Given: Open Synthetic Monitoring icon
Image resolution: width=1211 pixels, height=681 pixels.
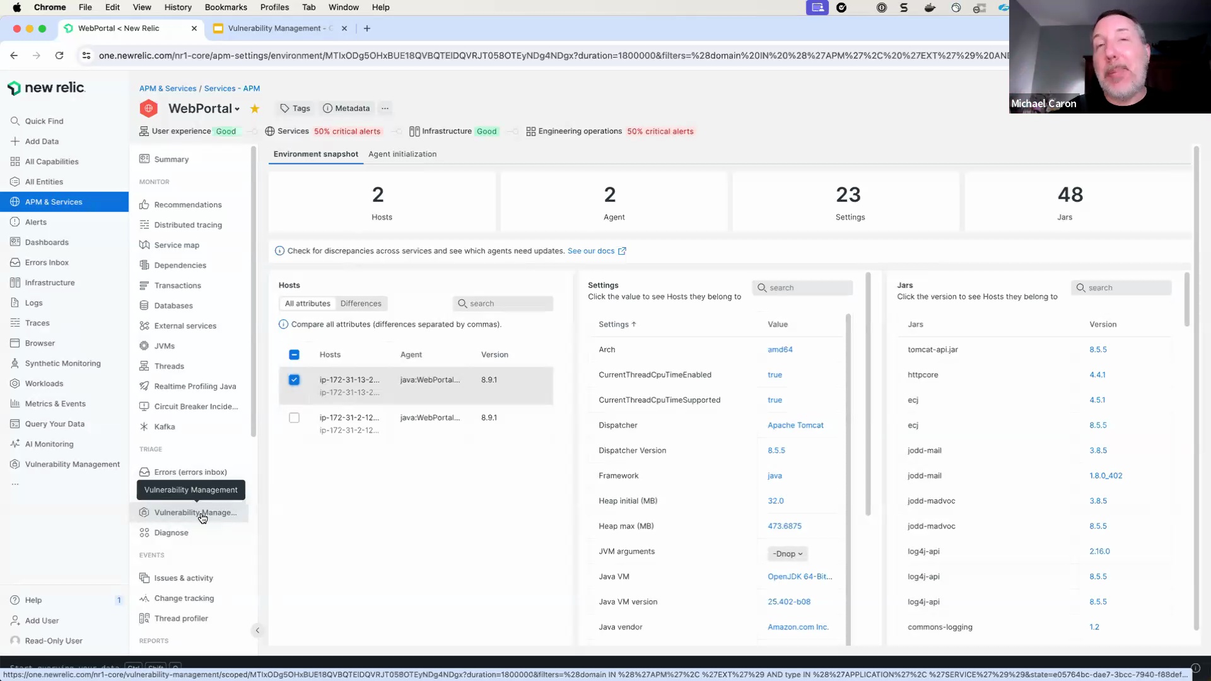Looking at the screenshot, I should [x=15, y=363].
